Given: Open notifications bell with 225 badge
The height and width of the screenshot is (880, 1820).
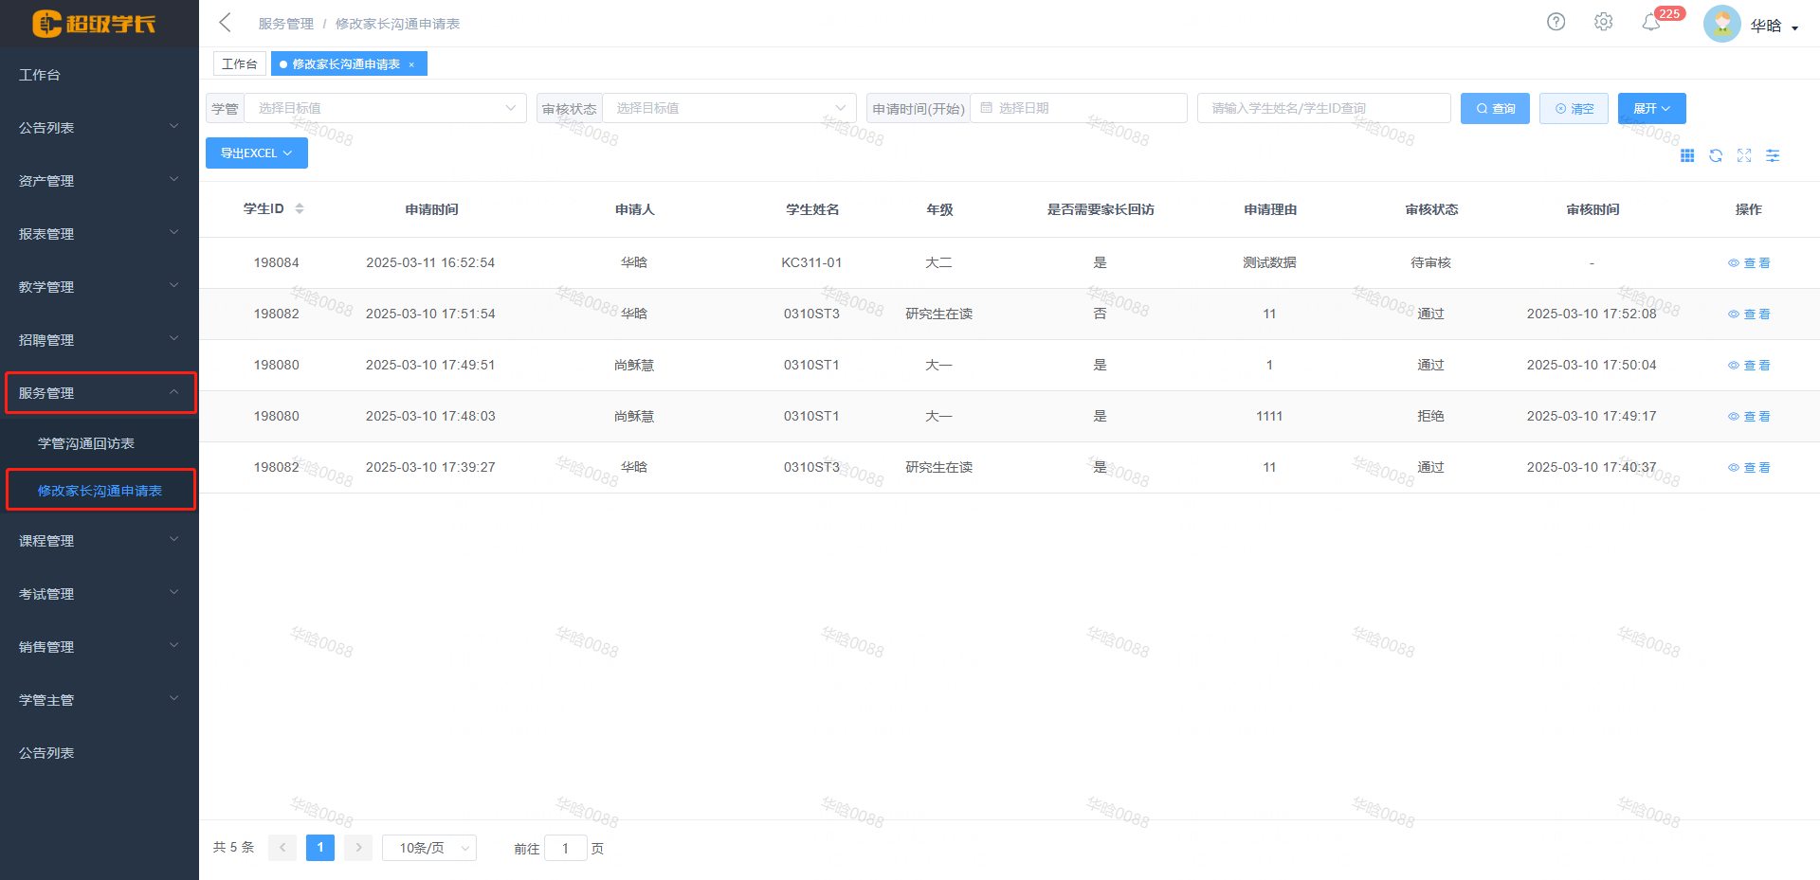Looking at the screenshot, I should [x=1651, y=23].
